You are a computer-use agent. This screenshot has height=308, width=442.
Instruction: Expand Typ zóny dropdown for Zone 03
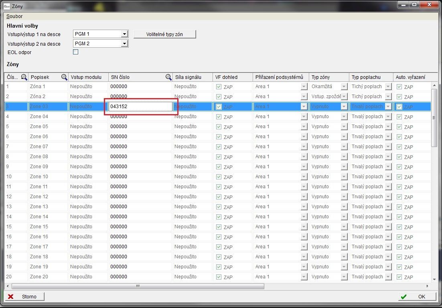pos(344,107)
